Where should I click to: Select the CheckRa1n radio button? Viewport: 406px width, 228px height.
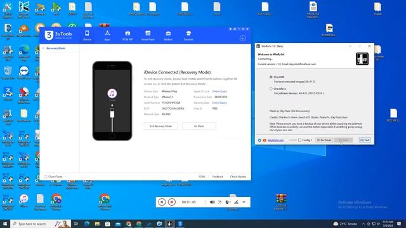pos(271,89)
